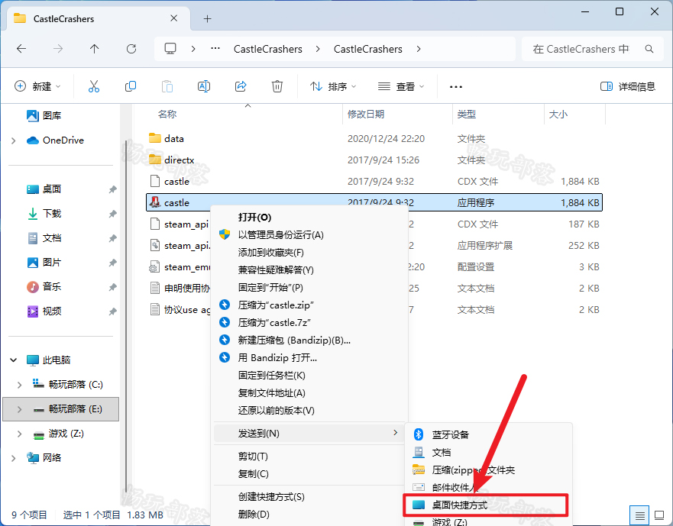This screenshot has width=673, height=526.
Task: Click the address bar ellipsis button
Action: pos(215,49)
